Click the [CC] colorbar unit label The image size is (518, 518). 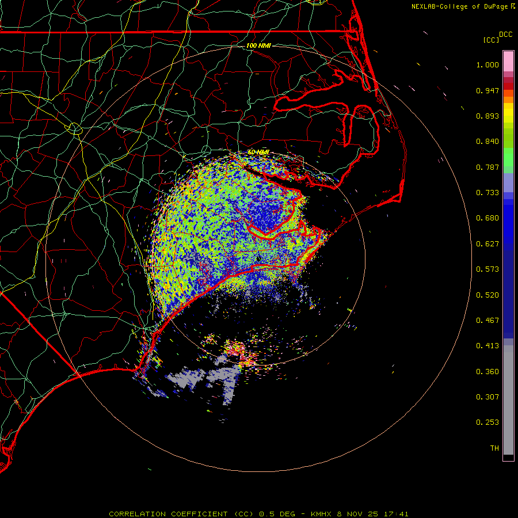point(491,40)
